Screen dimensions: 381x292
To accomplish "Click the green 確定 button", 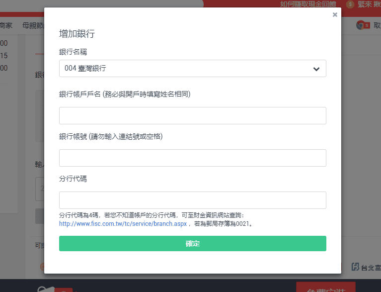I will 192,243.
